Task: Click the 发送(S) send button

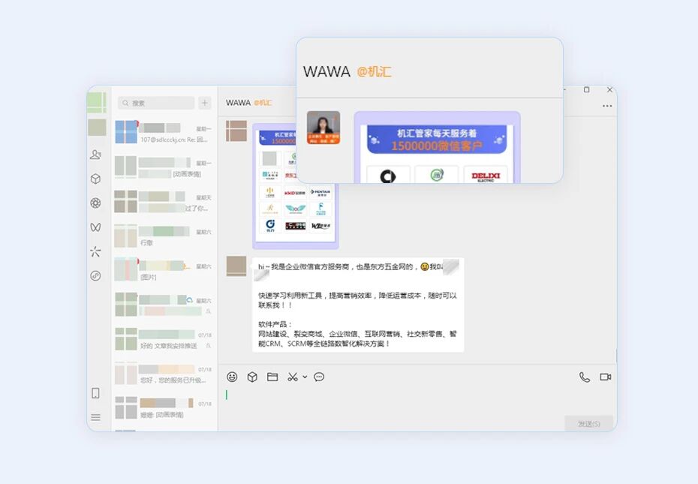Action: pos(589,423)
